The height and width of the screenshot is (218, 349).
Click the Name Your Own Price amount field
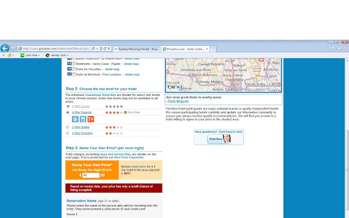91,175
